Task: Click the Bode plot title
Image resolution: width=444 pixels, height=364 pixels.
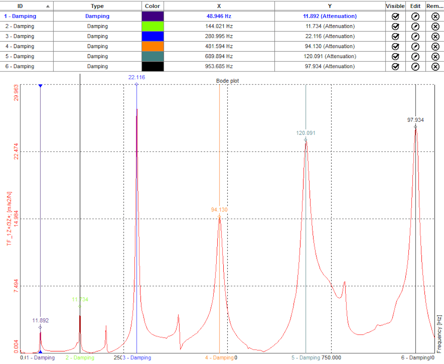Action: tap(227, 81)
